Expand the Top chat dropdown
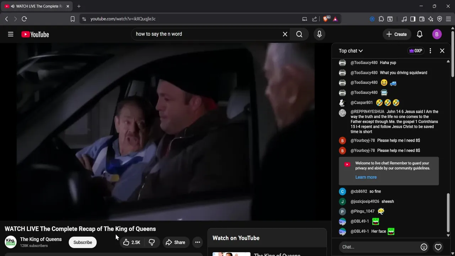 (351, 51)
